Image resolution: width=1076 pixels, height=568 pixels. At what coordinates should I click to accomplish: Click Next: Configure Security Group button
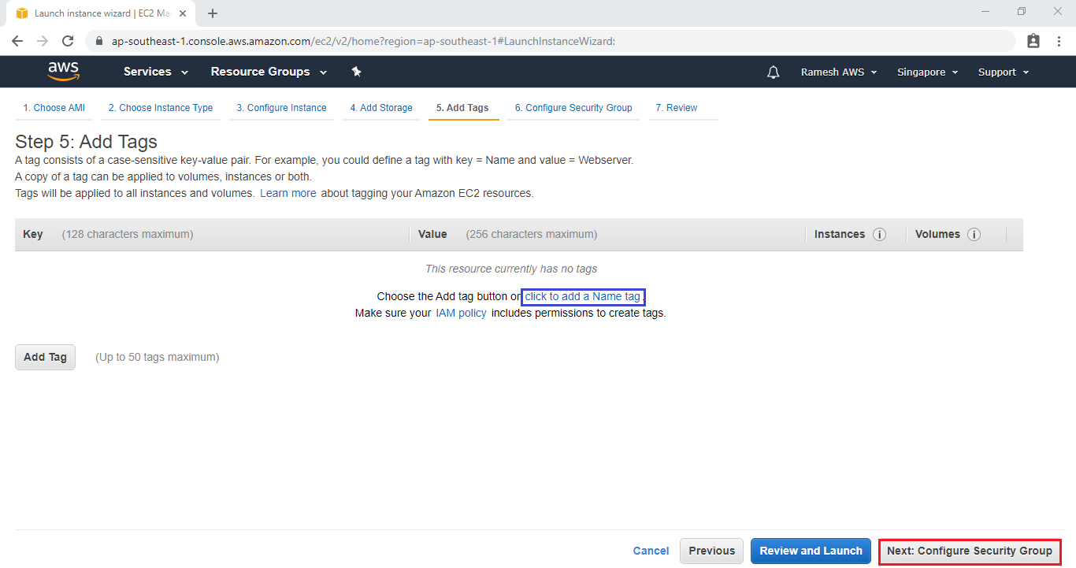pyautogui.click(x=970, y=551)
